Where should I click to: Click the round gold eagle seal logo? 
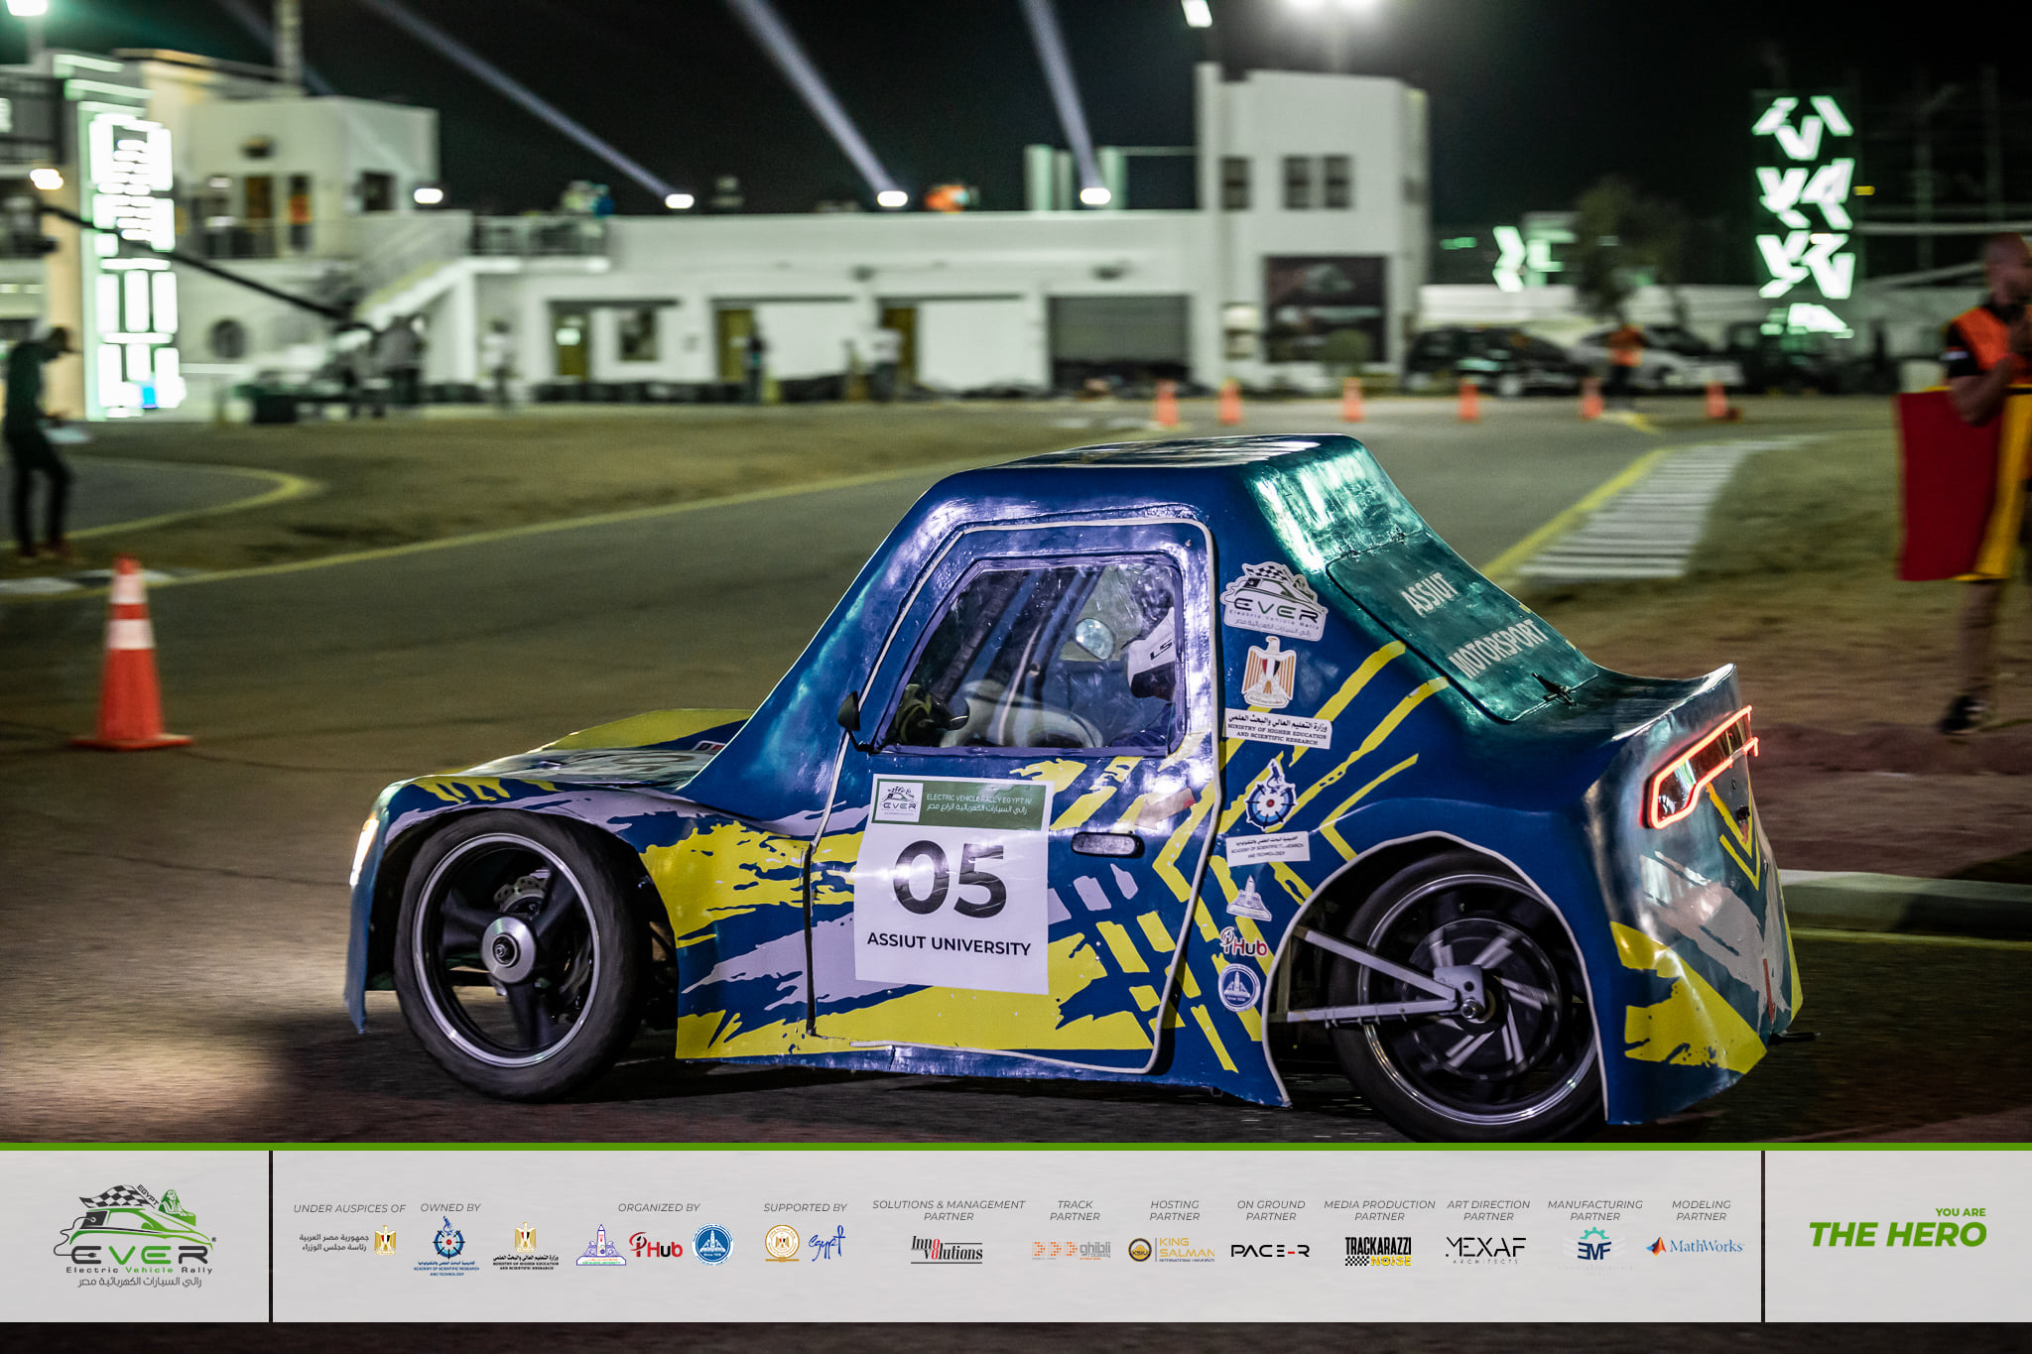782,1243
